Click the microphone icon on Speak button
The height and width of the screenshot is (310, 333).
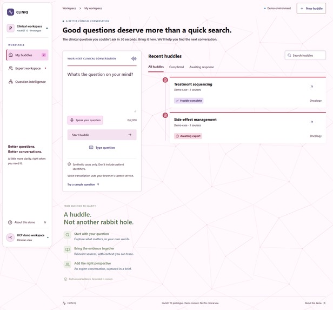coord(72,120)
